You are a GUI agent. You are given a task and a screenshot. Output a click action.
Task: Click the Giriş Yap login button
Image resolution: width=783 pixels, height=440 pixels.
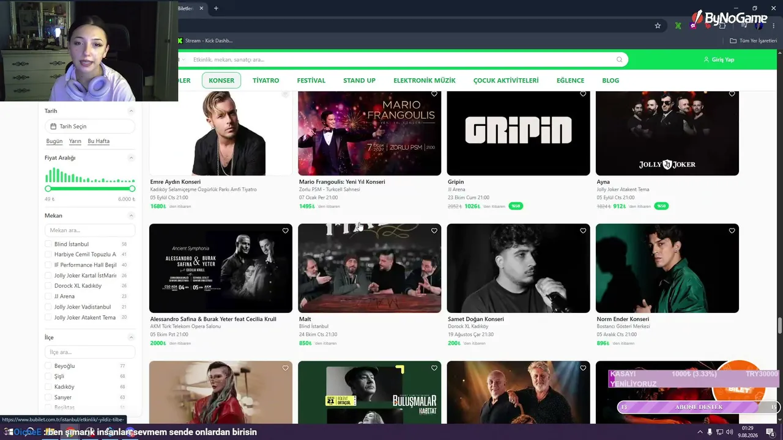click(x=719, y=60)
